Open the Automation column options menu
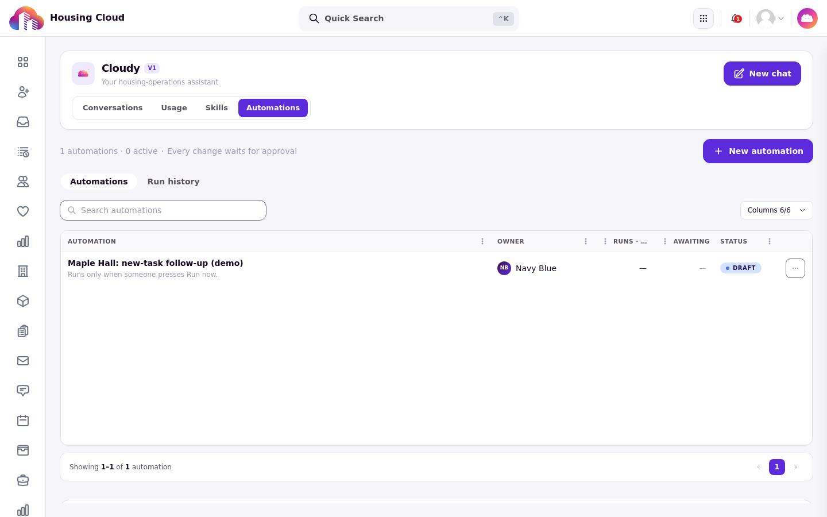The image size is (827, 517). coord(482,241)
